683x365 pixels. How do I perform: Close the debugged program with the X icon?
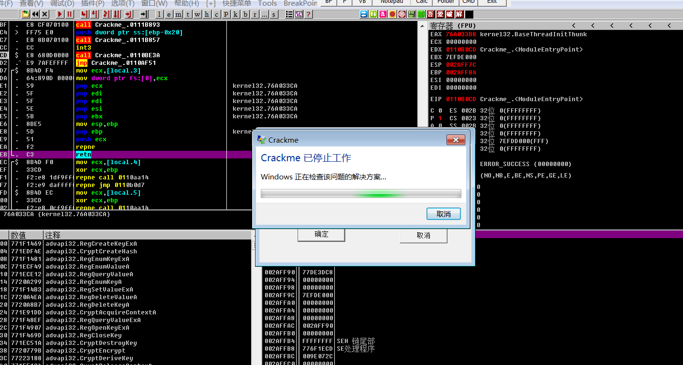point(45,14)
